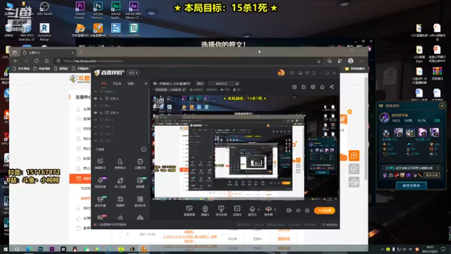Open the 弹幕秀 tool icon
The image size is (451, 254).
(x=120, y=201)
